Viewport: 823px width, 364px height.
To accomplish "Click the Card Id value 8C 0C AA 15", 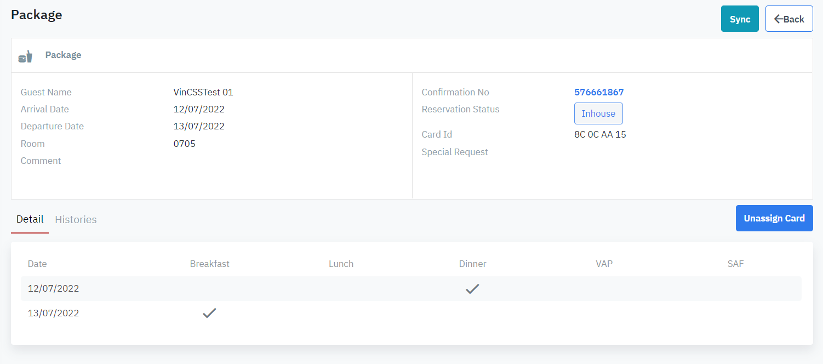I will click(600, 134).
